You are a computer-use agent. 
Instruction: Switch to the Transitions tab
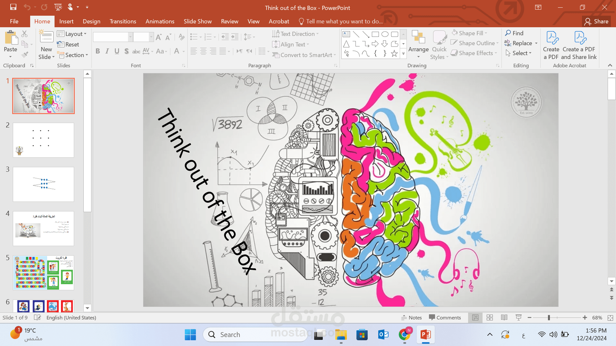click(123, 21)
